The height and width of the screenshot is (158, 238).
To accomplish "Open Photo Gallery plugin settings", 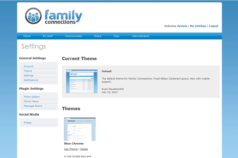I will [32, 97].
